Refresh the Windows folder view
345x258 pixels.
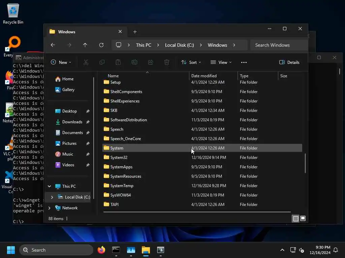point(101,45)
